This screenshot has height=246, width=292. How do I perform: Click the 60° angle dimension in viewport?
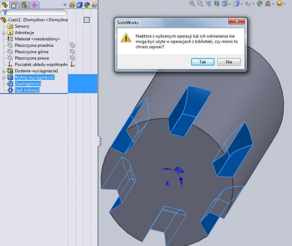coord(179,170)
